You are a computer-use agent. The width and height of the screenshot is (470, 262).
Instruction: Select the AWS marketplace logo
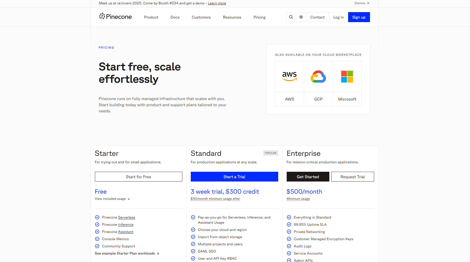[x=290, y=76]
